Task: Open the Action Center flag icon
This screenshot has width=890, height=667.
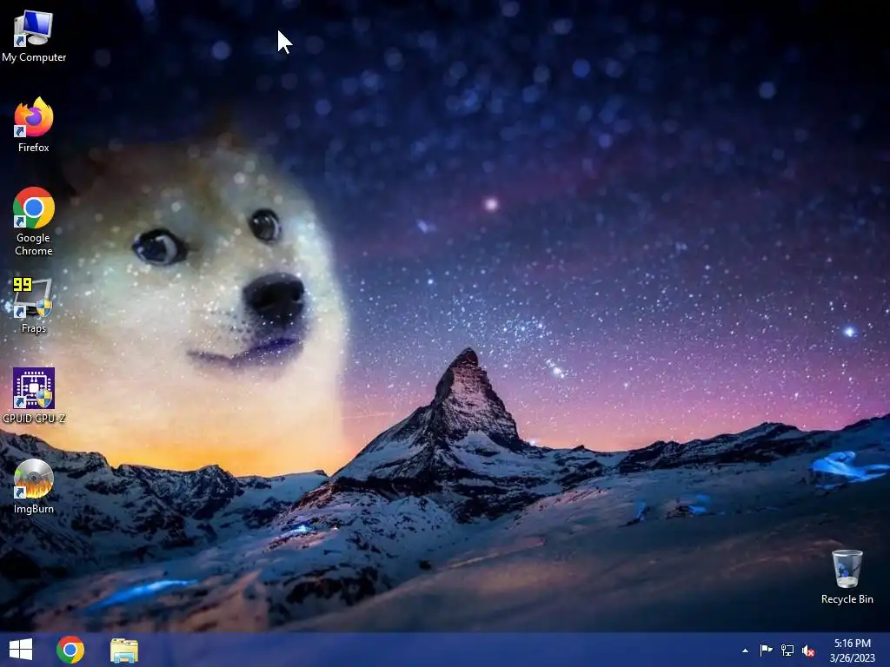Action: tap(767, 650)
